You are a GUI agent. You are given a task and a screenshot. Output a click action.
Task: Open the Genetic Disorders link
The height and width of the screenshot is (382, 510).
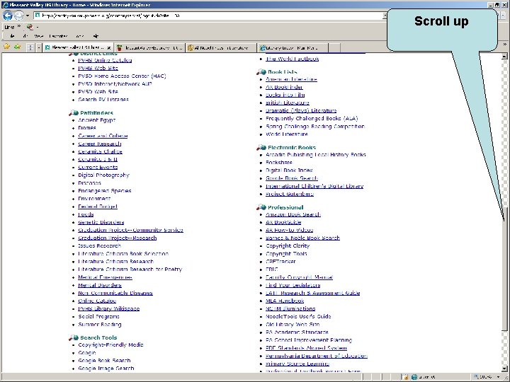pos(101,222)
